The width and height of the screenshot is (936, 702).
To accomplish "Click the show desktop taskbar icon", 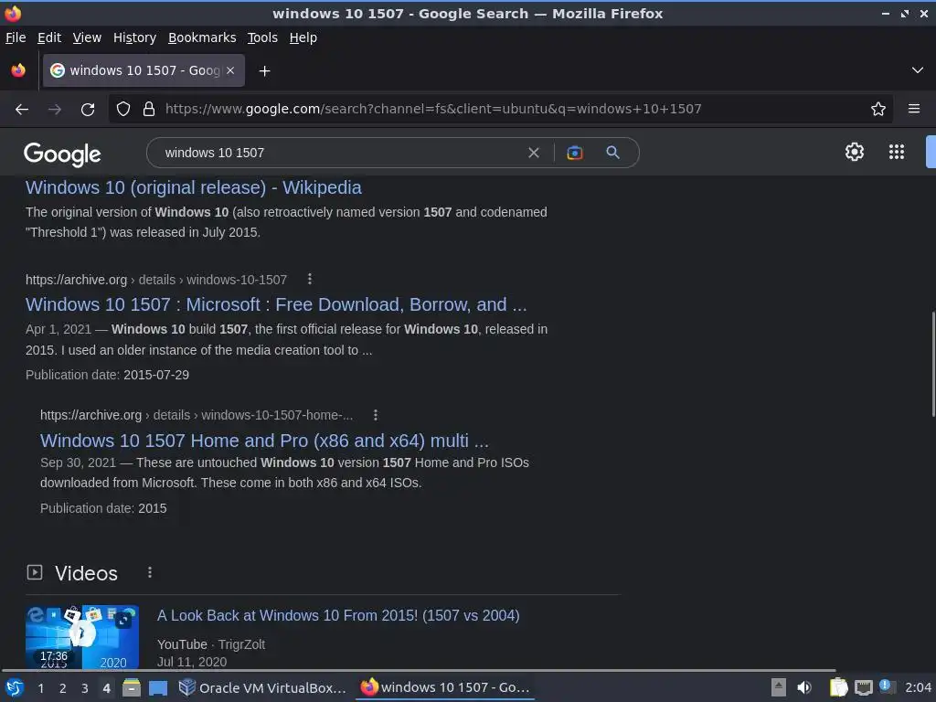I will click(158, 688).
